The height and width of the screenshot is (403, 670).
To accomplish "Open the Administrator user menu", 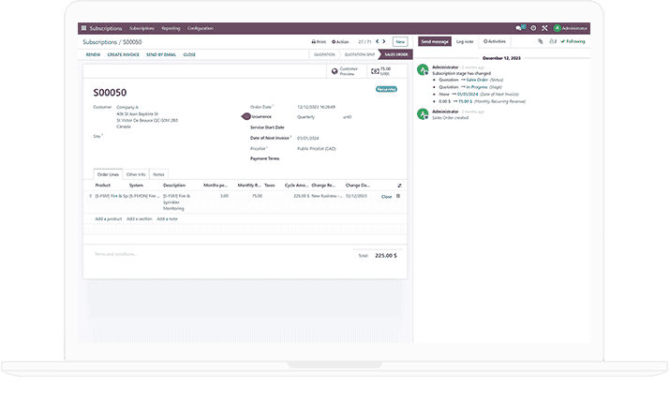I will [570, 29].
